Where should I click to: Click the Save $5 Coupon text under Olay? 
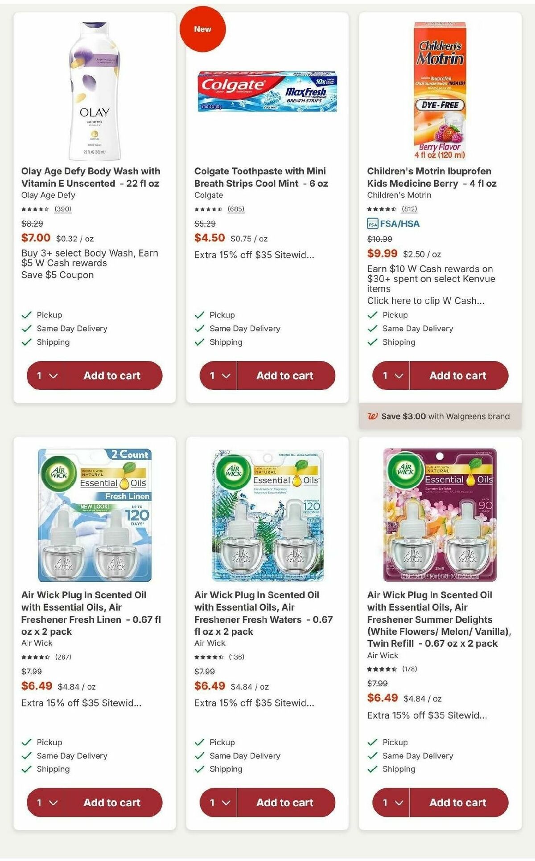point(57,275)
